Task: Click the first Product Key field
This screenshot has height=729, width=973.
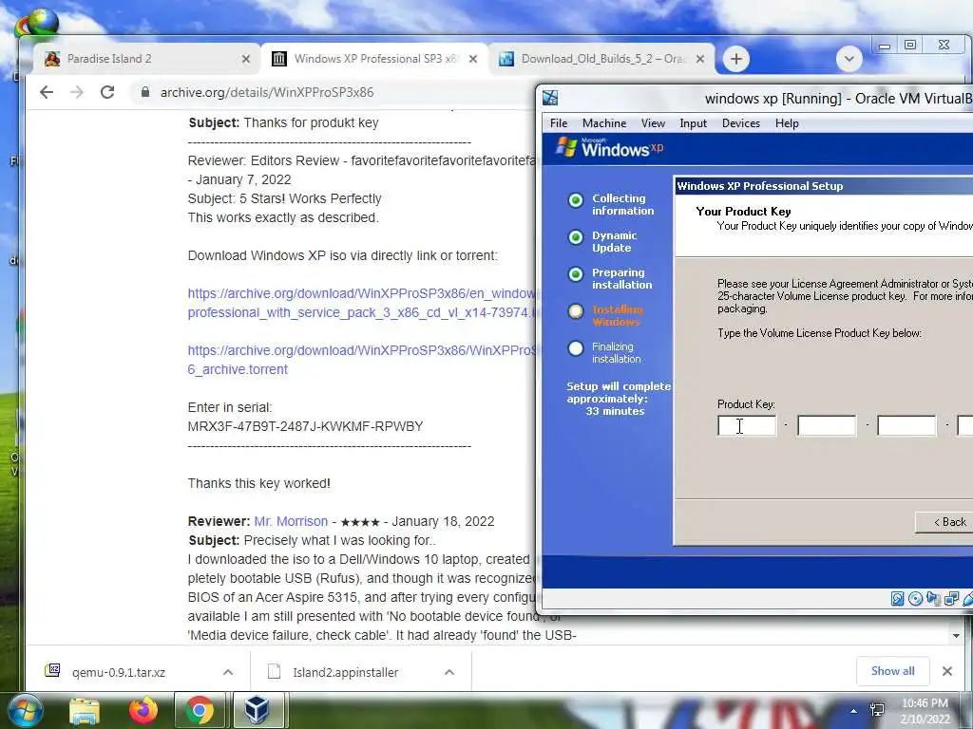Action: (747, 425)
